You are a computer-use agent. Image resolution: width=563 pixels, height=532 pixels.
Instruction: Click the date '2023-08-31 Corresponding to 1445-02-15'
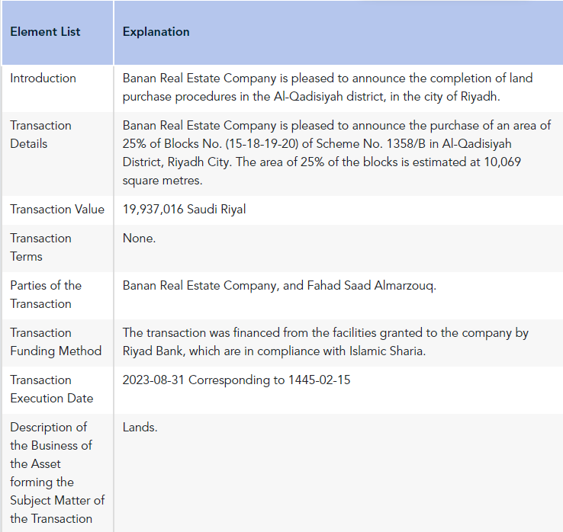tap(236, 380)
